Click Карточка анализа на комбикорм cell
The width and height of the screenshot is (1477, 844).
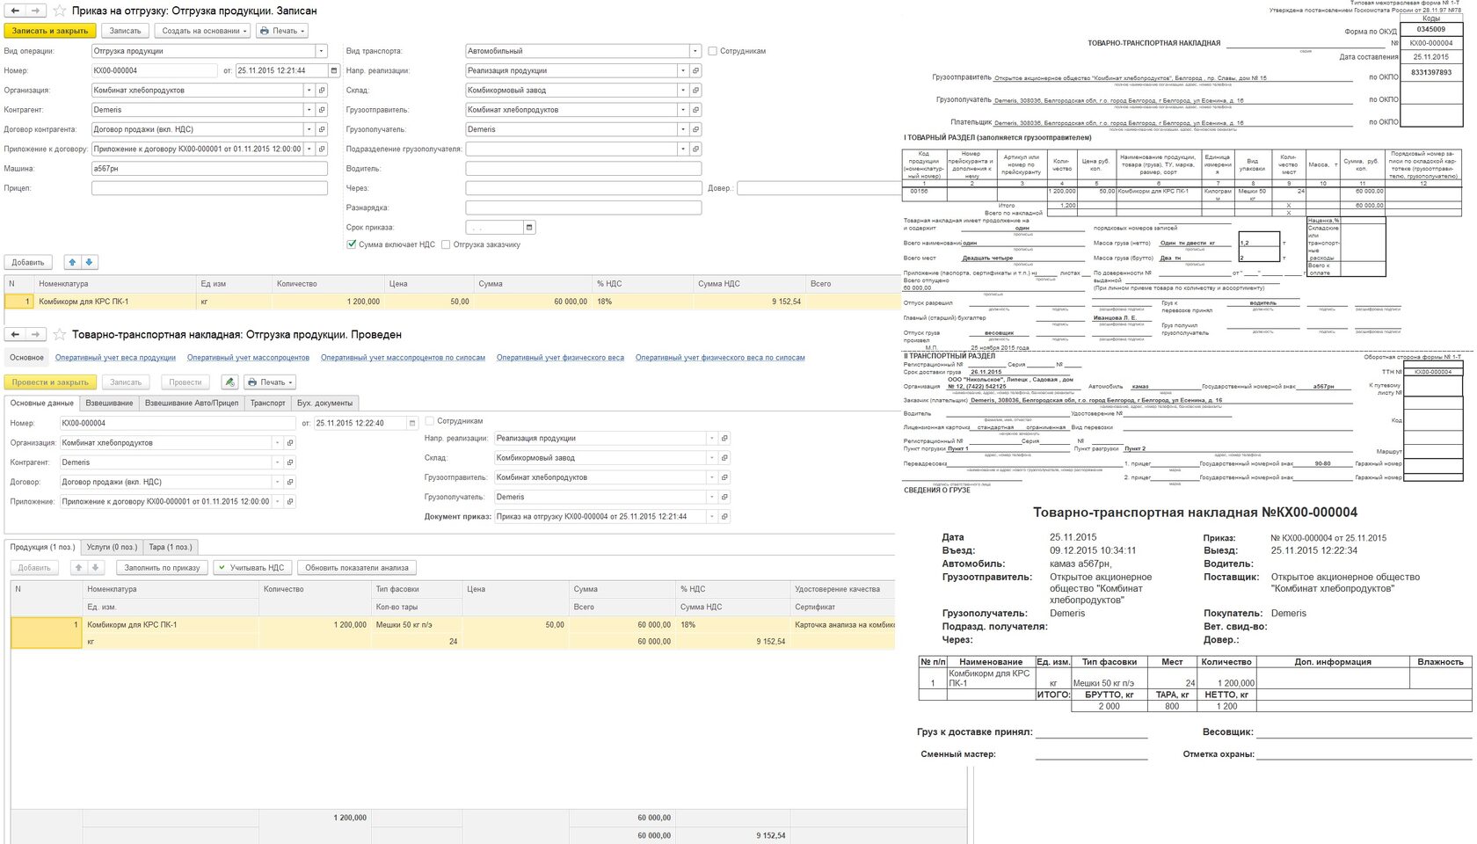pos(842,625)
